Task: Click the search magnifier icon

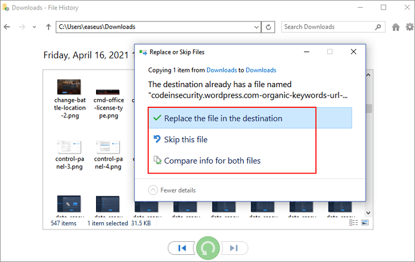Action: (x=378, y=27)
